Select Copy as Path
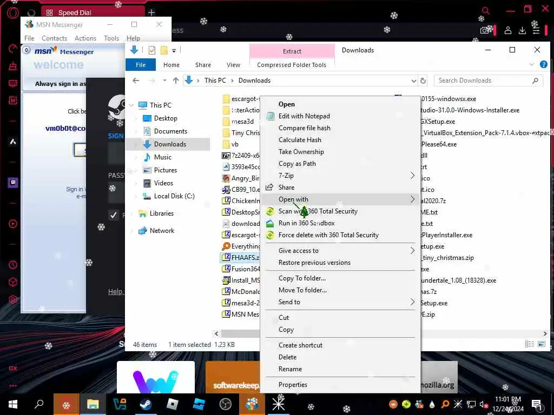The width and height of the screenshot is (554, 415). coord(297,164)
